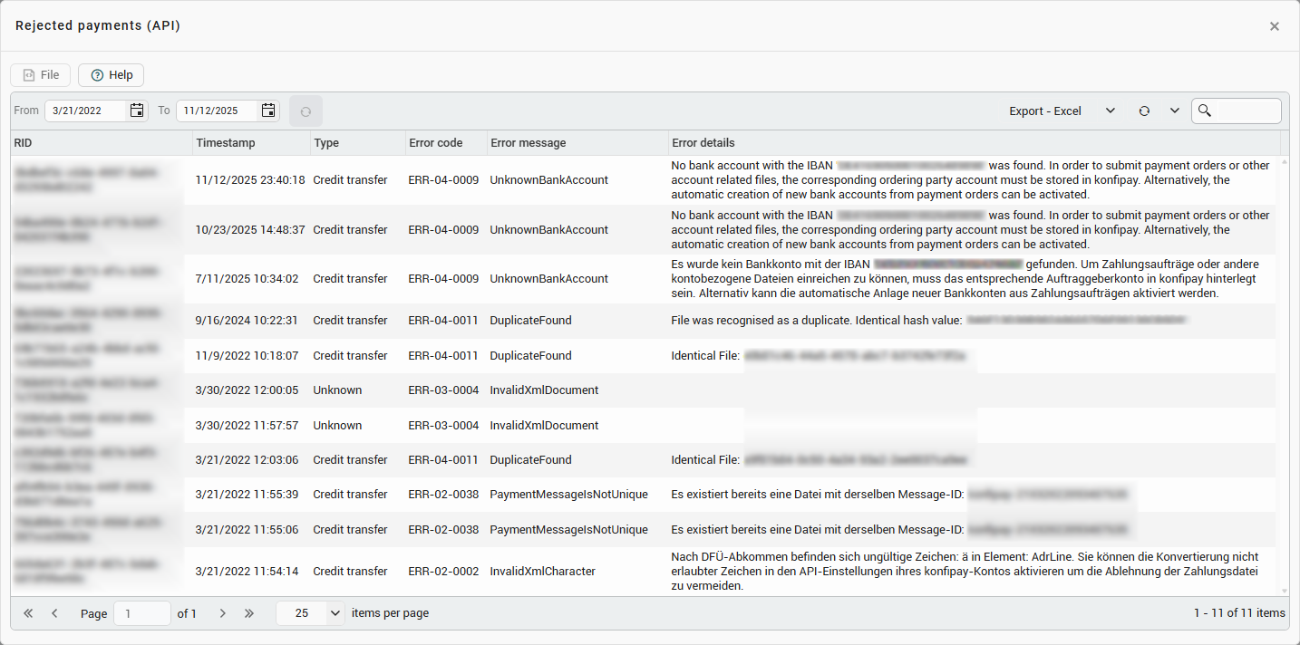1300x645 pixels.
Task: Click the 3/30/2022 11:57:57 timestamp cell
Action: coord(247,426)
